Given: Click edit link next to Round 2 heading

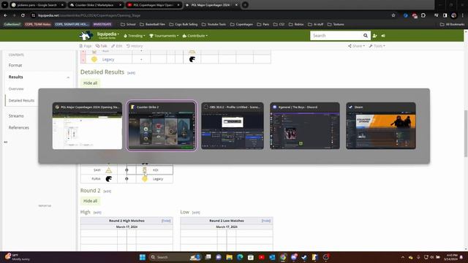Looking at the screenshot, I should 107,191.
